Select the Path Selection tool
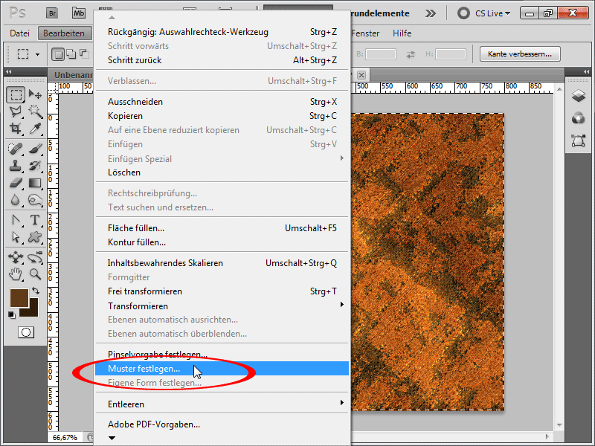This screenshot has height=446, width=595. (16, 237)
